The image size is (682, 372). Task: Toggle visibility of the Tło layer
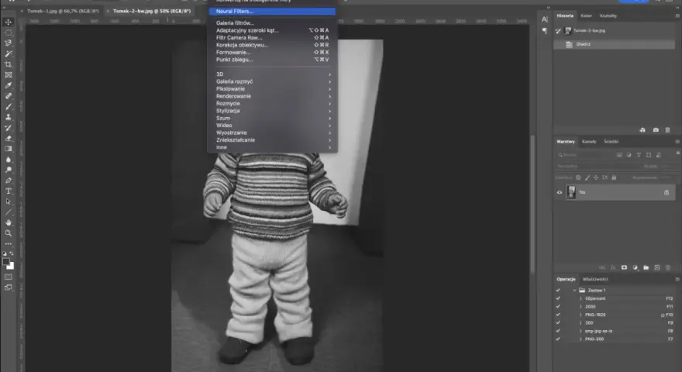point(560,192)
